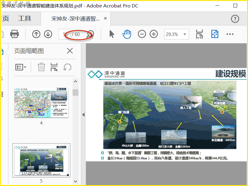This screenshot has height=186, width=248.
Task: Delete selected page with trash icon
Action: coord(41,67)
